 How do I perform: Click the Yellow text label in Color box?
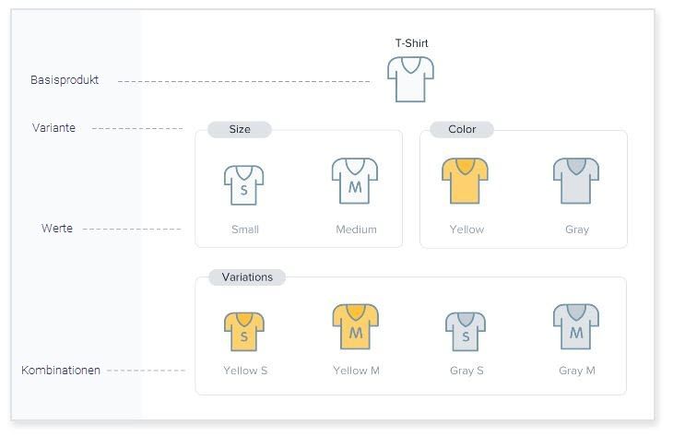pyautogui.click(x=466, y=230)
